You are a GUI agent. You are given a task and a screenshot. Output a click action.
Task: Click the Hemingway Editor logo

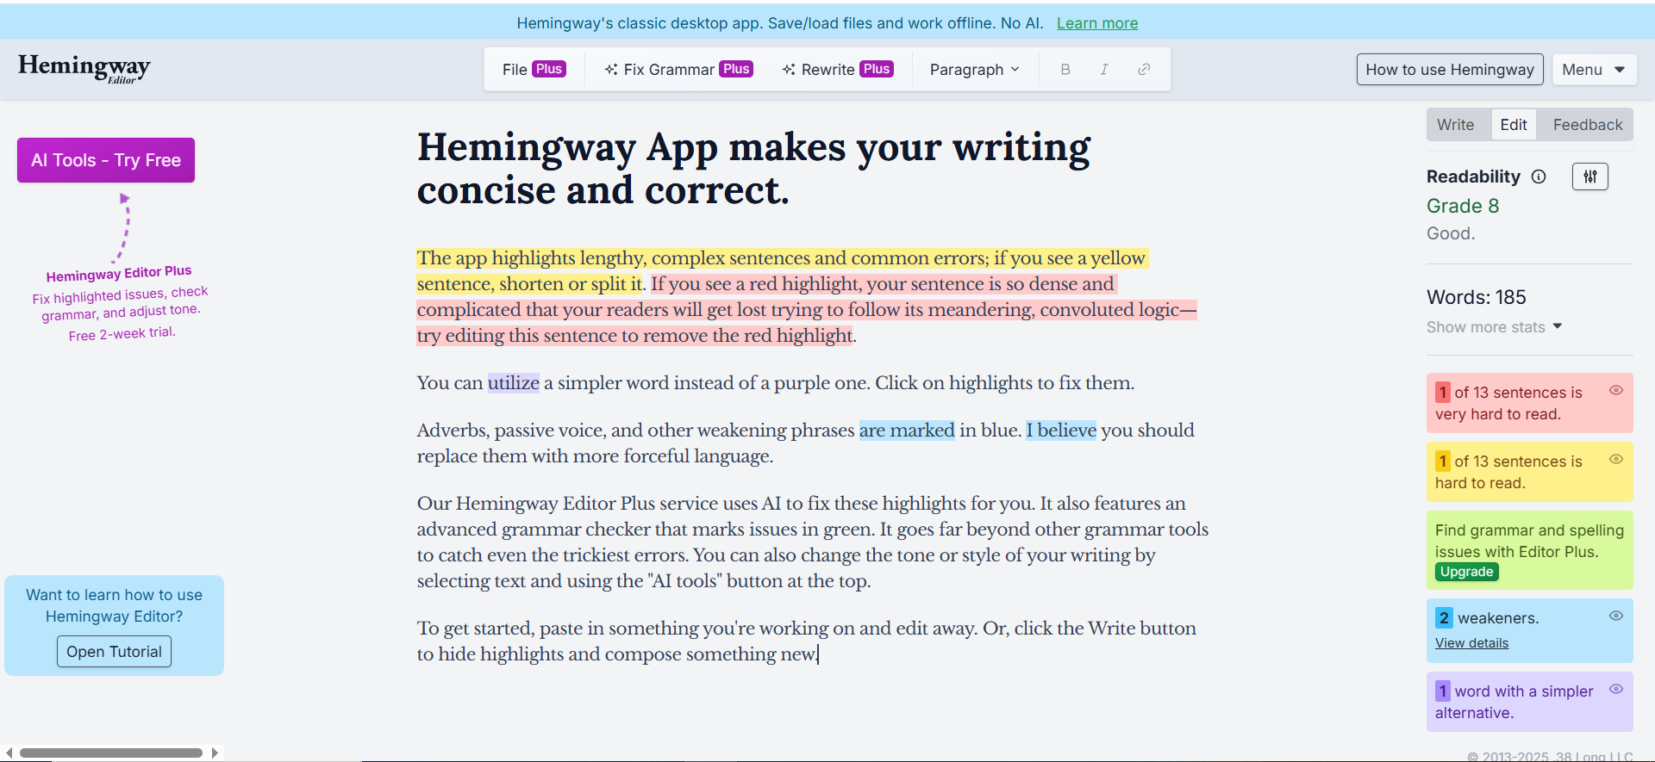pyautogui.click(x=84, y=68)
